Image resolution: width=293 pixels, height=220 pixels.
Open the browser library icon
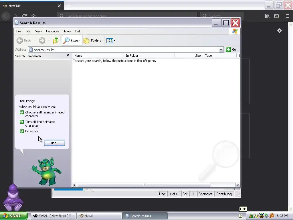[267, 16]
